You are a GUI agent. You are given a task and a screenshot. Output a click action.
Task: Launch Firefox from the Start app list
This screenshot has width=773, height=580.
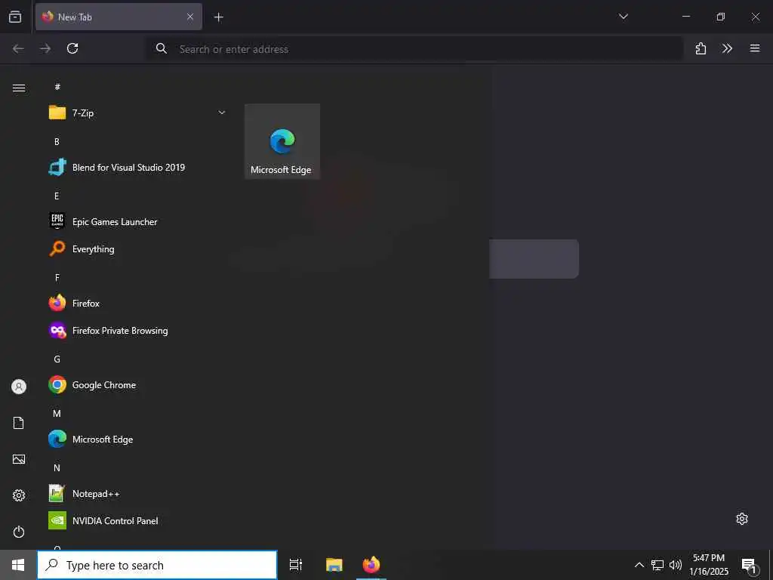(x=138, y=303)
